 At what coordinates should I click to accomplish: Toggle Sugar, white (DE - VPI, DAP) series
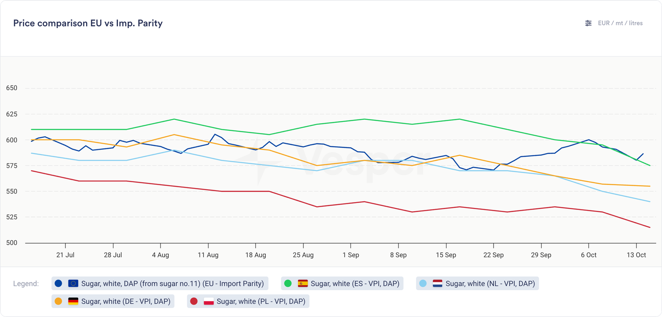pyautogui.click(x=125, y=301)
